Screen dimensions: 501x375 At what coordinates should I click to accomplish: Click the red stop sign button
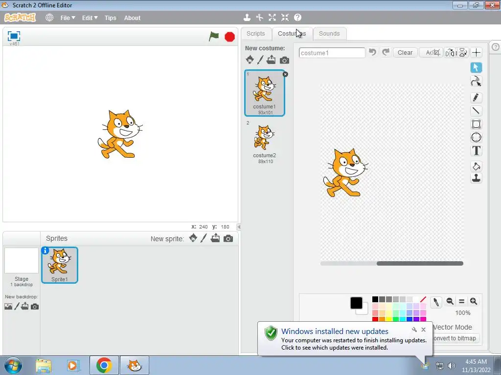click(x=230, y=37)
